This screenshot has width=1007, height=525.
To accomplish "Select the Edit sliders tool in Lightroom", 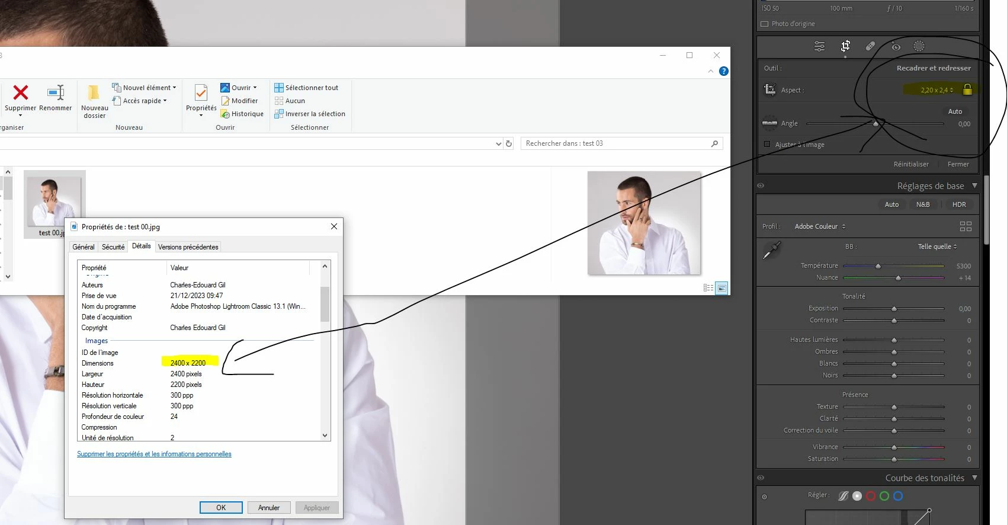I will point(819,46).
